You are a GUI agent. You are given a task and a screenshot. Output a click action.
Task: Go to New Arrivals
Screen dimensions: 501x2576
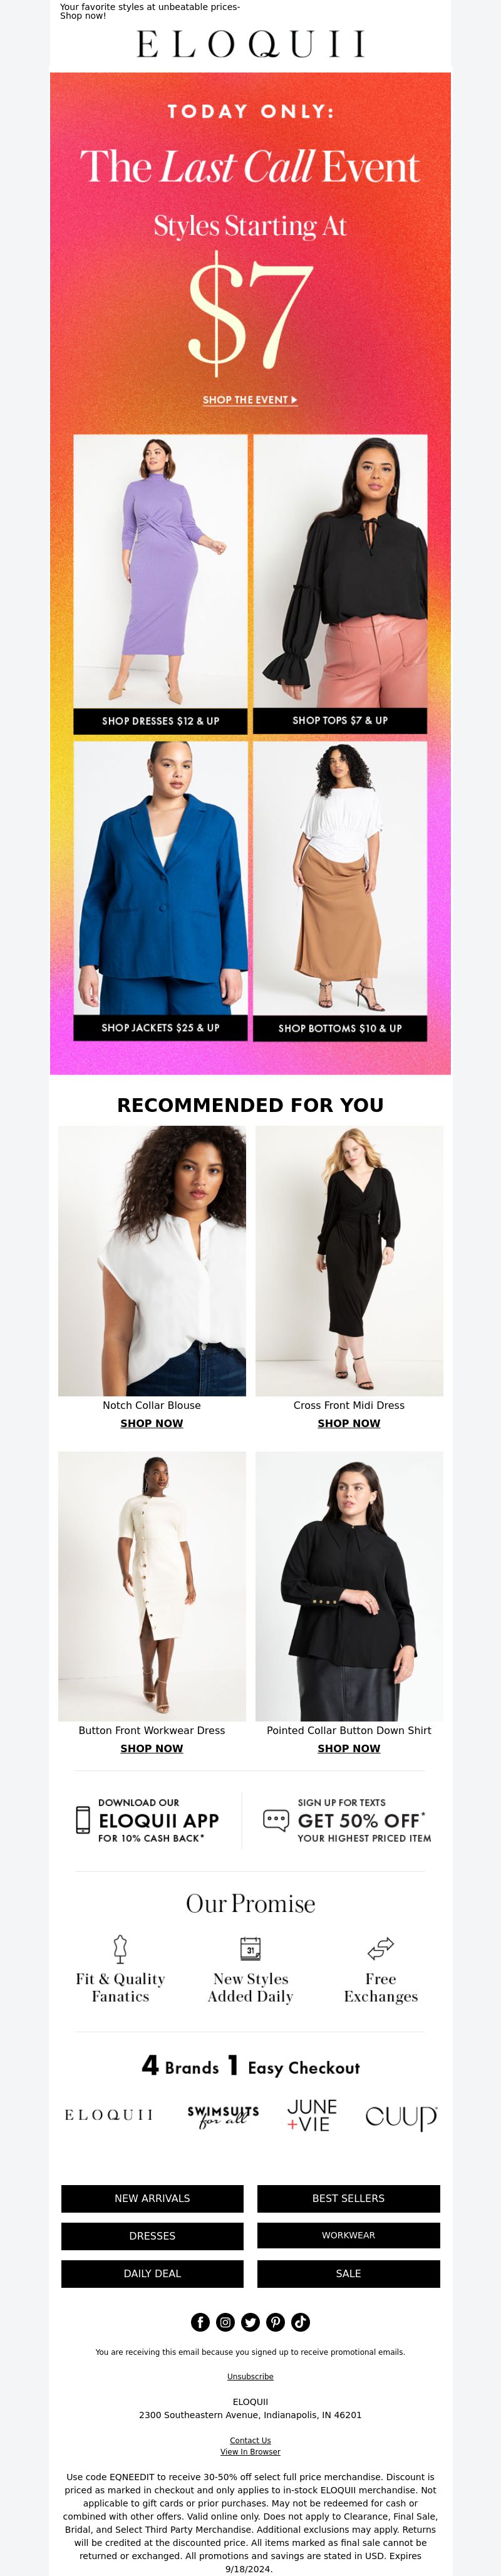click(152, 2197)
